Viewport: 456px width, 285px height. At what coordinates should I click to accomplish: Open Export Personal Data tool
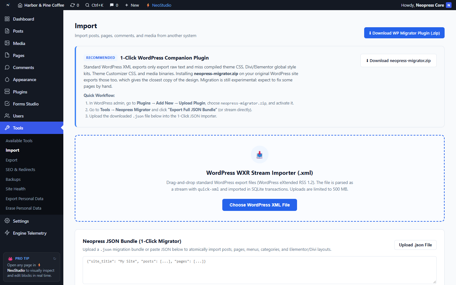point(24,199)
